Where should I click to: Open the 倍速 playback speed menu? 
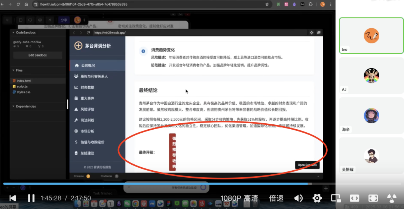pyautogui.click(x=276, y=198)
